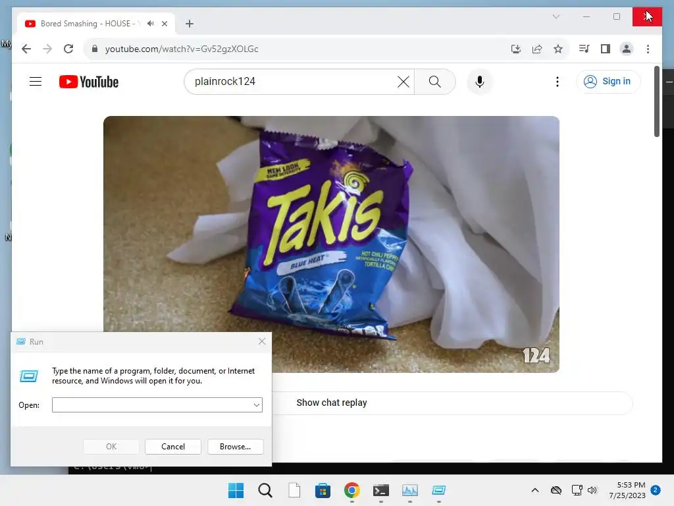Screen dimensions: 674x506
Task: Click the OneDrive cloud tray icon
Action: tap(556, 490)
